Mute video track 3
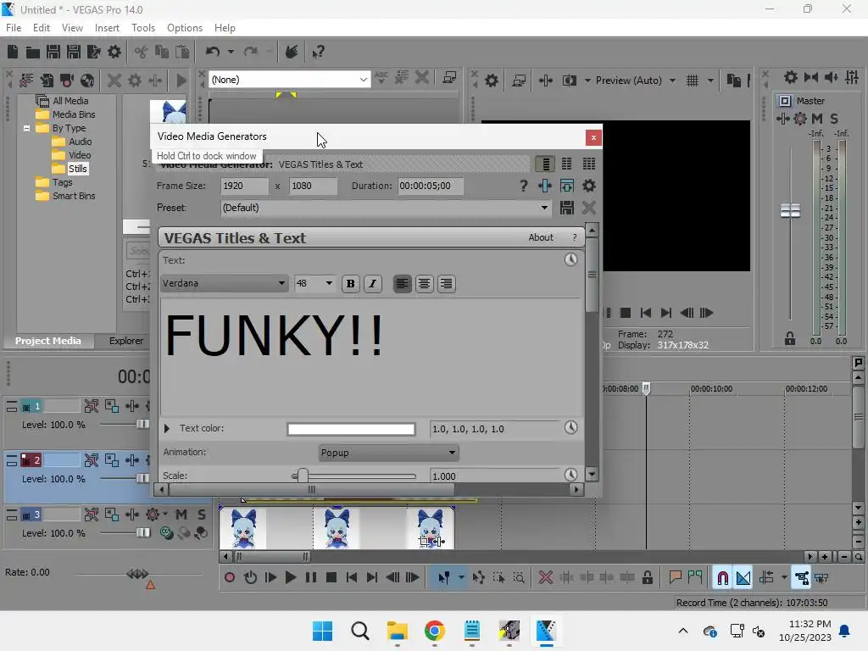 click(x=181, y=515)
